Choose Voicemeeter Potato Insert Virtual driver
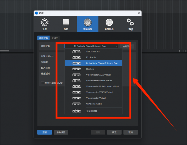 coord(94,87)
